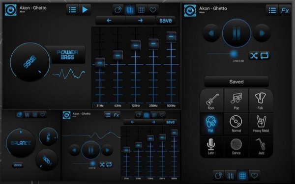Click speaker logo in the bottom compact player
The width and height of the screenshot is (295, 184).
(x=66, y=115)
